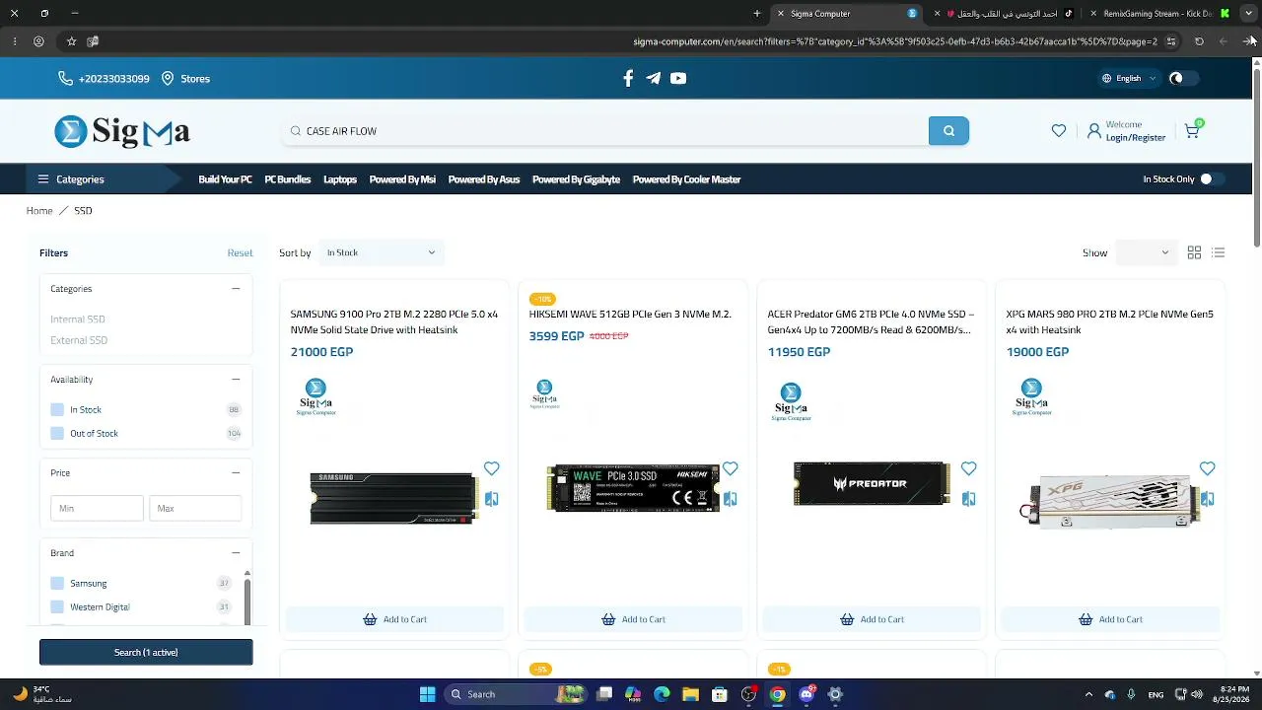The width and height of the screenshot is (1262, 710).
Task: Open the wishlist heart in the header
Action: tap(1059, 131)
